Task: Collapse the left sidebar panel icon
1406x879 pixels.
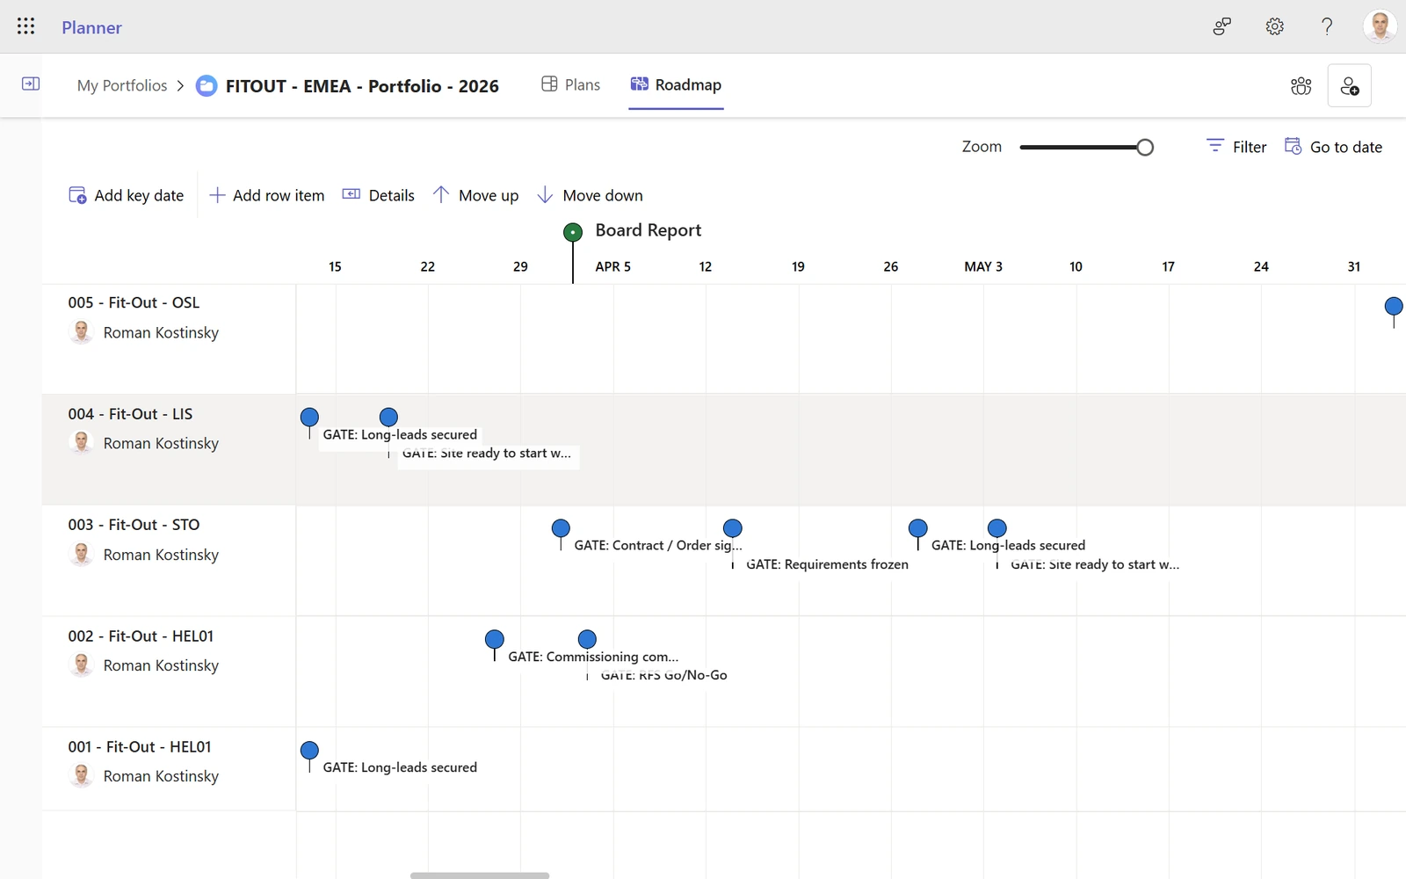Action: pos(31,84)
